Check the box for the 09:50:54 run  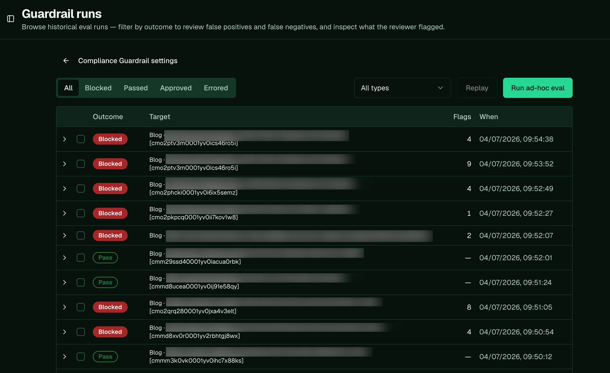[x=81, y=332]
